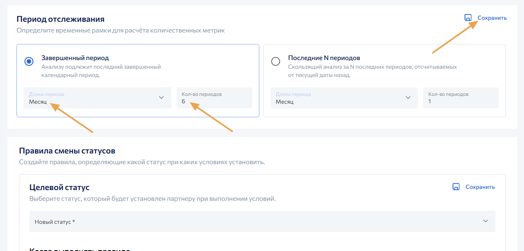524x251 pixels.
Task: Click the Период отслеживания section heading
Action: [x=60, y=19]
